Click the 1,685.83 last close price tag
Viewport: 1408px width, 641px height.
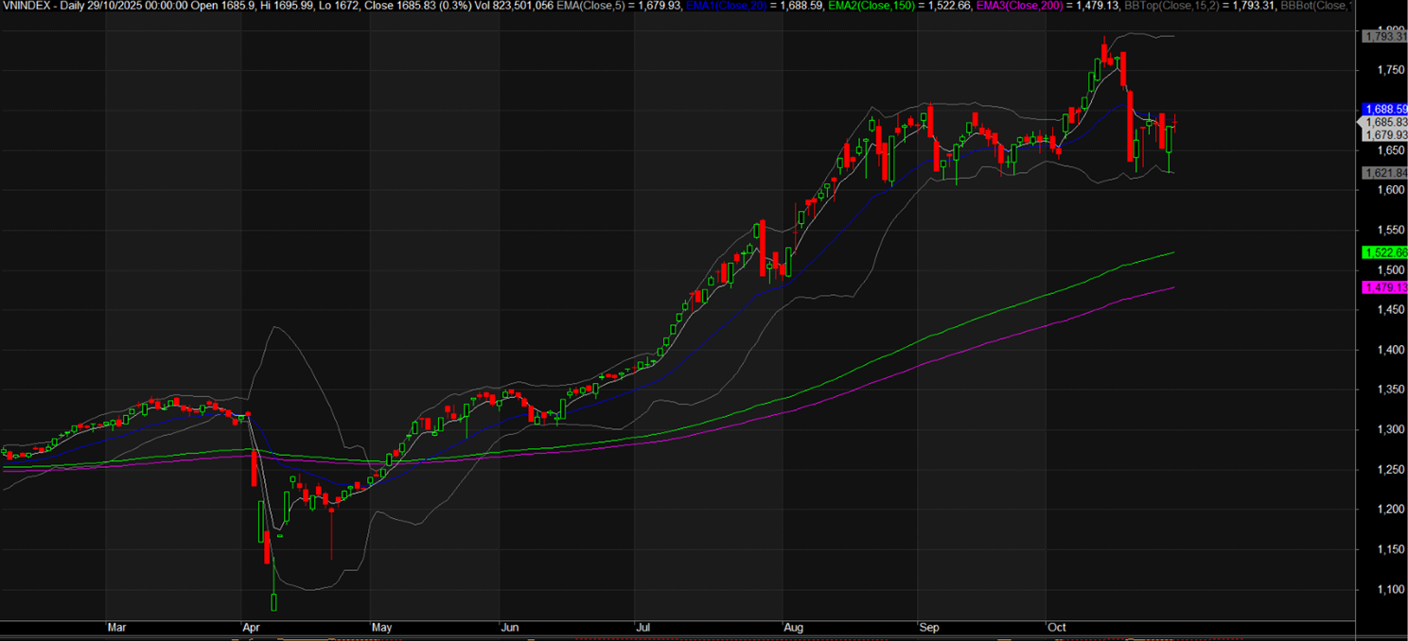pyautogui.click(x=1384, y=123)
